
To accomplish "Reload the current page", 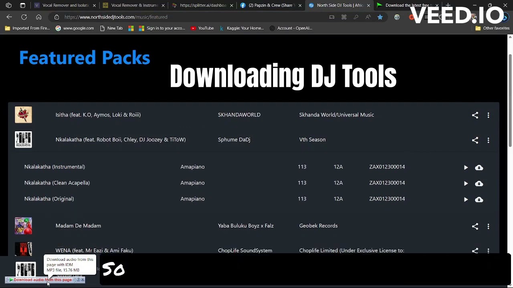I will pos(24,17).
